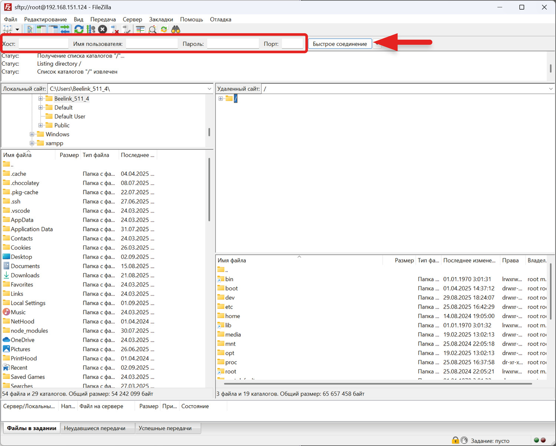556x446 pixels.
Task: Click the speed limits gauge icon
Action: click(464, 440)
